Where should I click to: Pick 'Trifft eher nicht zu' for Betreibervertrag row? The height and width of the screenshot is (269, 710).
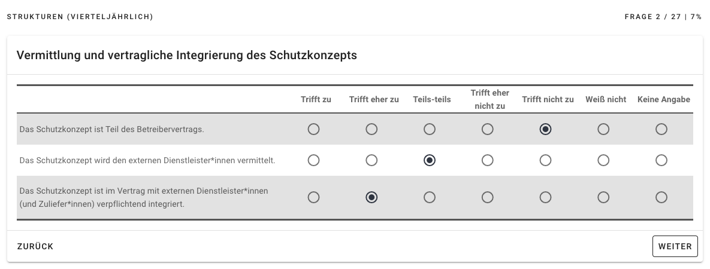coord(488,129)
